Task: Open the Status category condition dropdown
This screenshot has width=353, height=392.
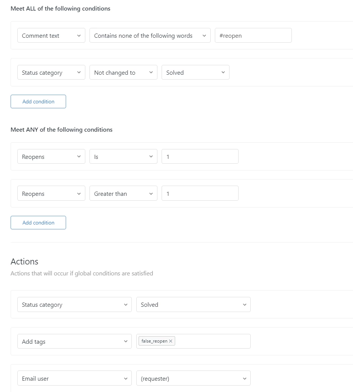Action: pos(51,73)
